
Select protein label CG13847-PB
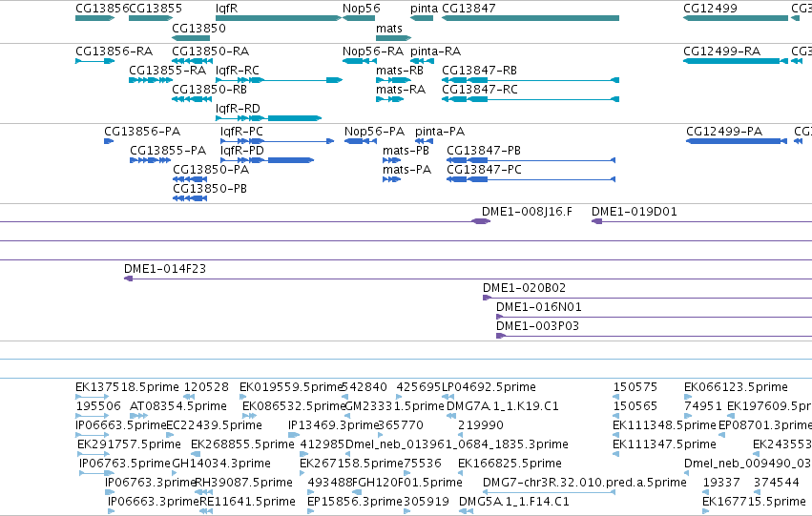pos(484,151)
